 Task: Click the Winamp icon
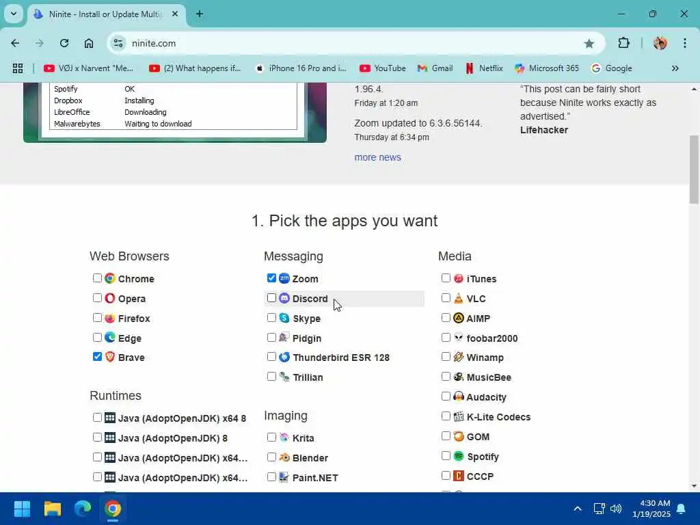[459, 357]
